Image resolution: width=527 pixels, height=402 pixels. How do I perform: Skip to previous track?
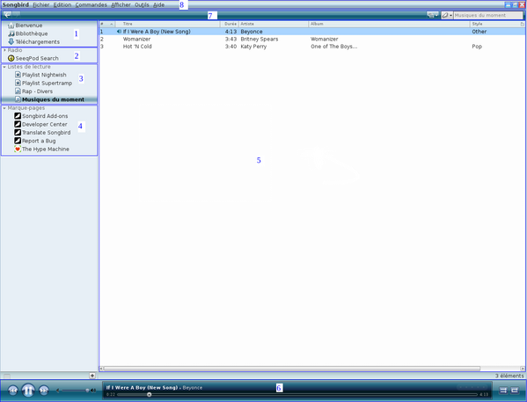point(13,391)
